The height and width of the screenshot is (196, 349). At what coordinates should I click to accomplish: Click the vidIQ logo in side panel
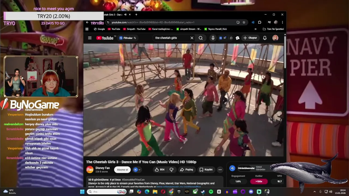[232, 168]
